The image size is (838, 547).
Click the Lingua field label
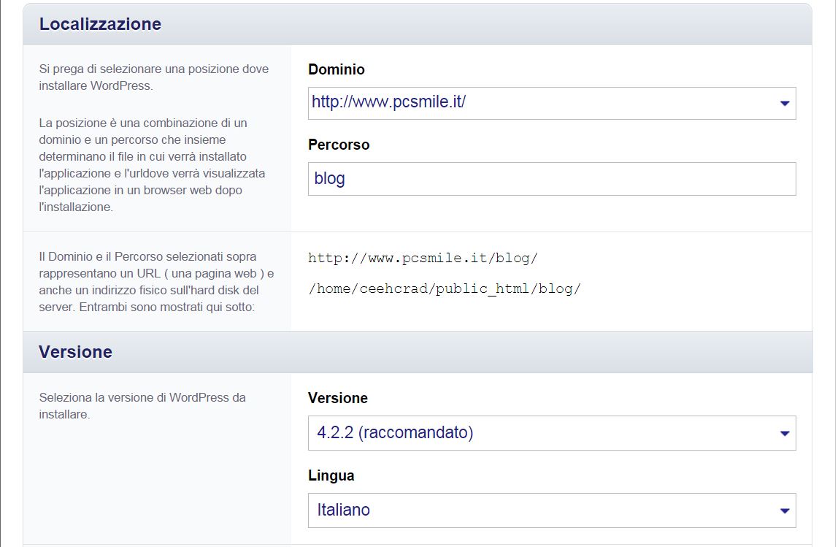tap(331, 475)
